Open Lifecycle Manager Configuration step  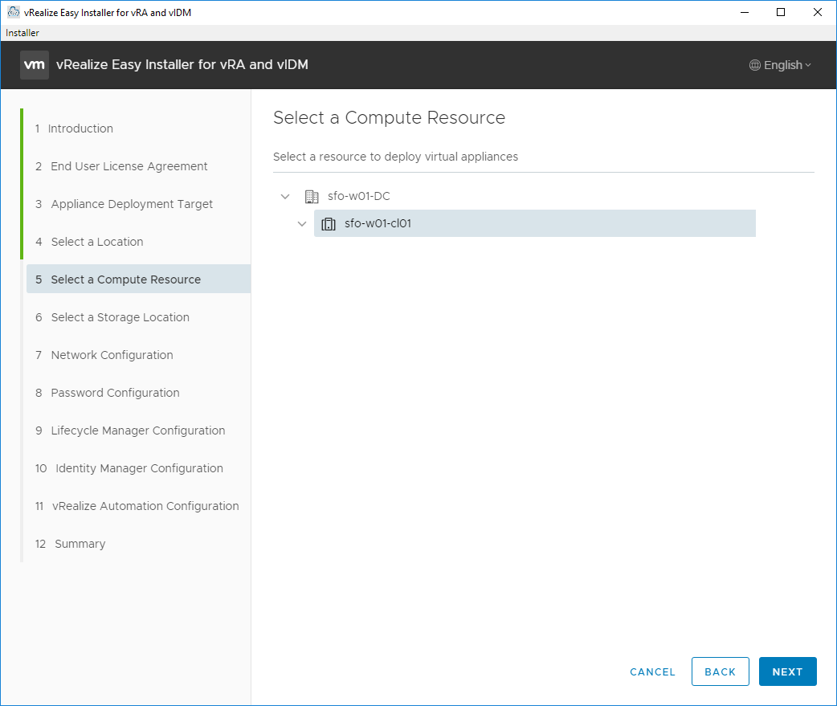pyautogui.click(x=130, y=431)
